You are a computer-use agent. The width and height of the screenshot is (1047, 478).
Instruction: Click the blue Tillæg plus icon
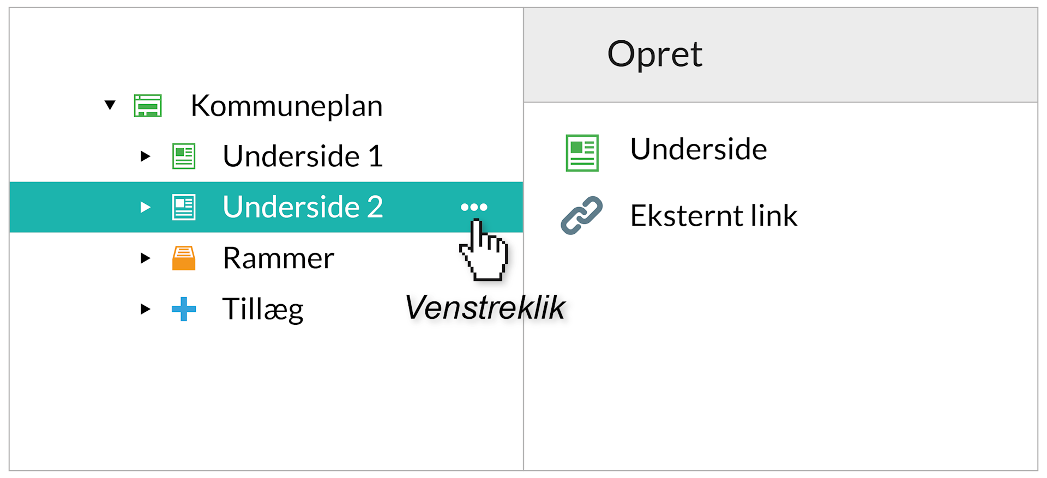point(184,309)
